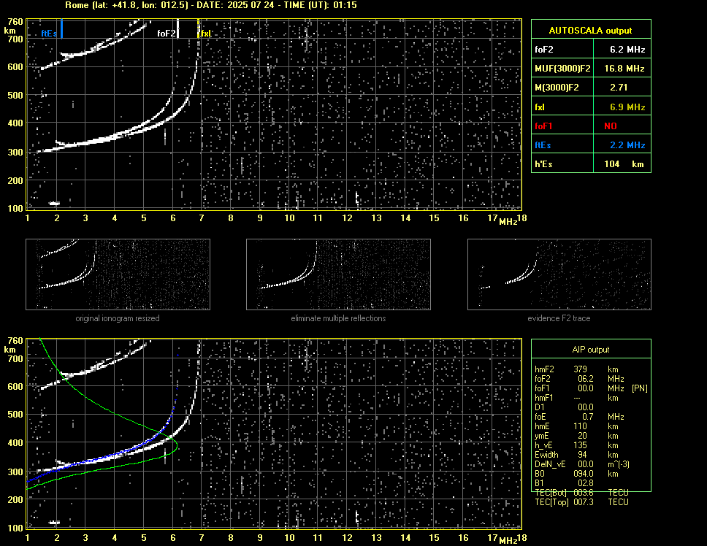The width and height of the screenshot is (707, 546).
Task: Click the 'MHz' axis label of upper ionogram
Action: pos(508,222)
